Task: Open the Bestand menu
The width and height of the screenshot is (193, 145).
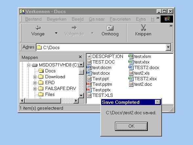Action: tap(33, 19)
